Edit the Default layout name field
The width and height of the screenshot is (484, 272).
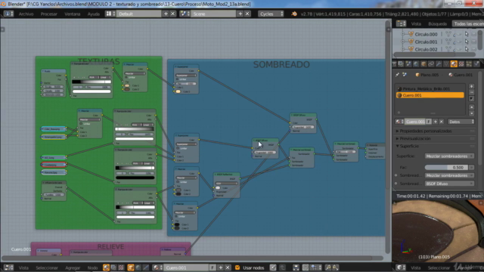coord(139,14)
